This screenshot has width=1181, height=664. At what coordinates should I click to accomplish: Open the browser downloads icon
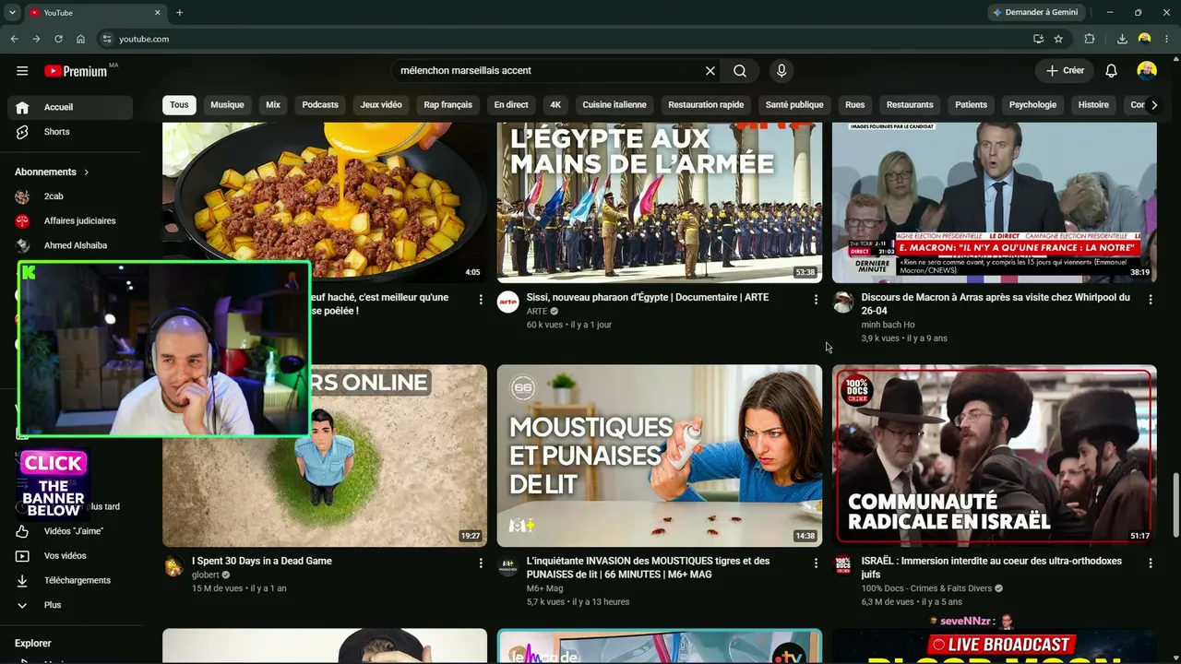pos(1122,39)
